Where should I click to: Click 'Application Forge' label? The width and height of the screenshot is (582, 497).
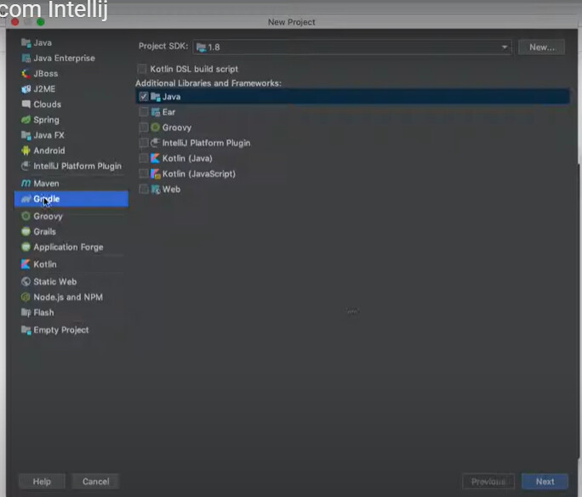69,247
